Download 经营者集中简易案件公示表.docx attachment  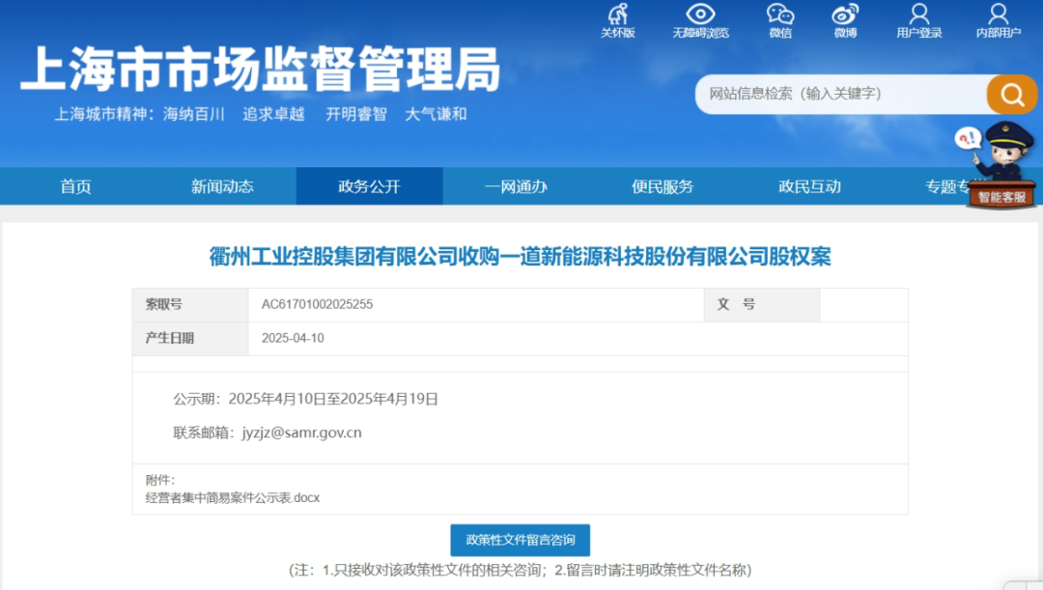point(233,497)
